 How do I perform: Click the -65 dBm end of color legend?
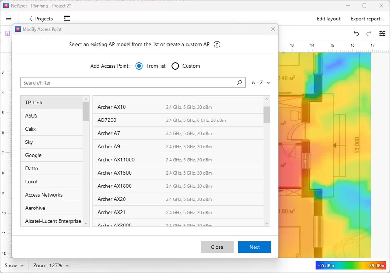(326, 265)
